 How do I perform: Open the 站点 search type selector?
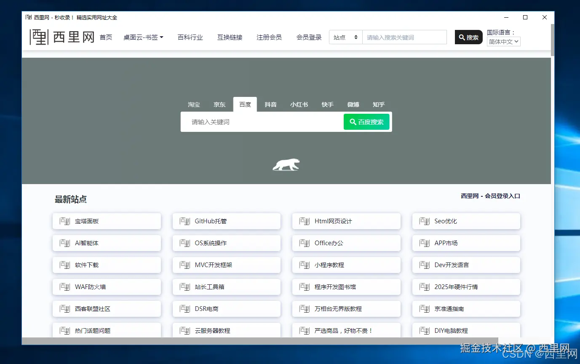[345, 37]
